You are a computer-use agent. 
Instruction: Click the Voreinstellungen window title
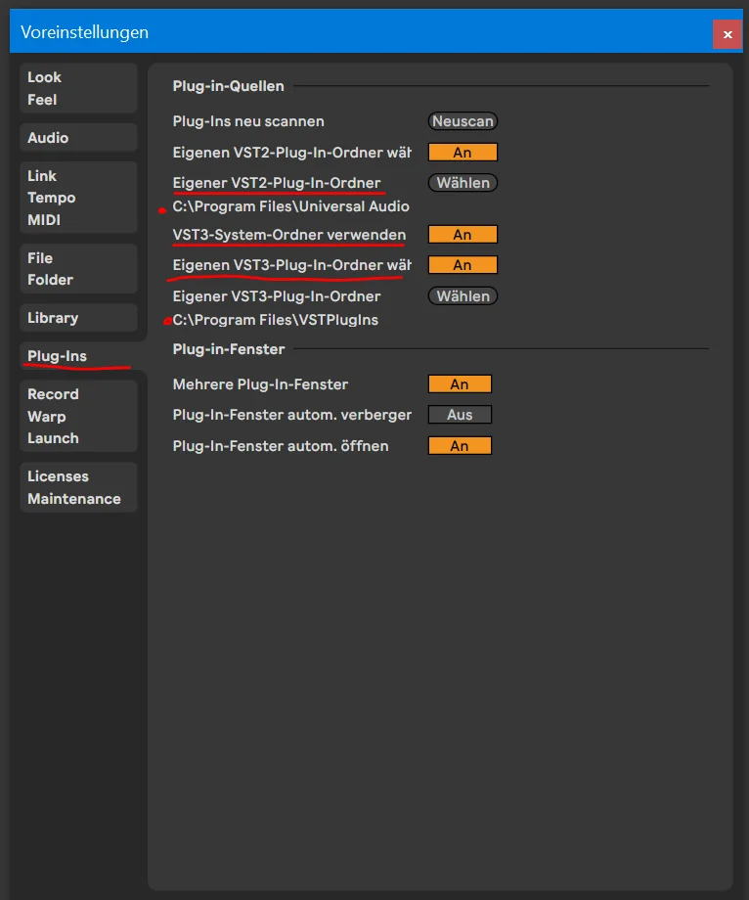84,32
